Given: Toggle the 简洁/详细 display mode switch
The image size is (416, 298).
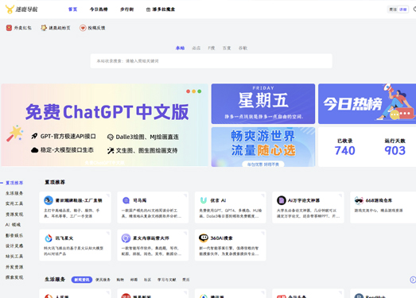Looking at the screenshot, I should coord(398,10).
